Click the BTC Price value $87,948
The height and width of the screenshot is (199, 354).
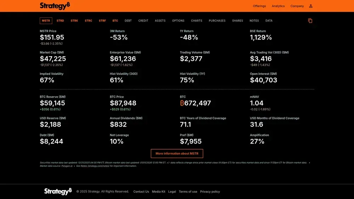coord(123,103)
